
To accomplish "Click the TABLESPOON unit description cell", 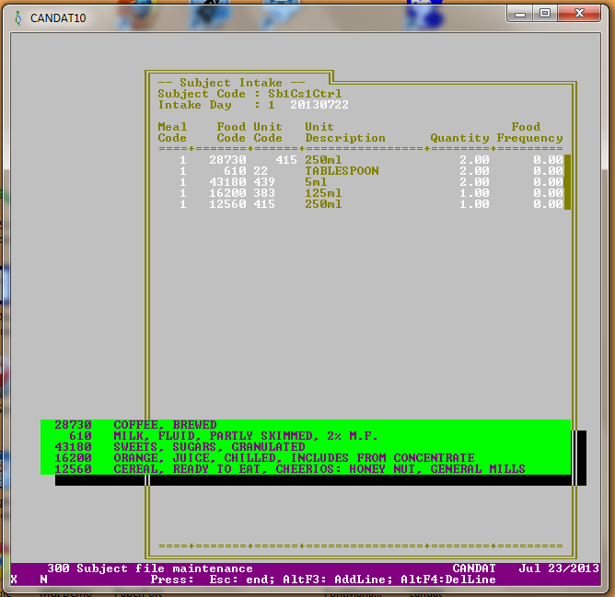I will tap(342, 171).
